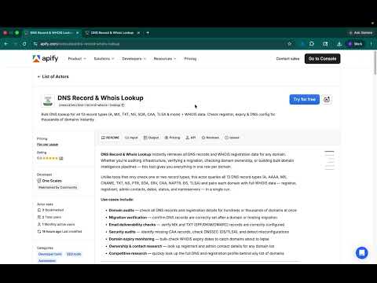Click the Total users stat icon
The height and width of the screenshot is (283, 377).
click(x=39, y=217)
